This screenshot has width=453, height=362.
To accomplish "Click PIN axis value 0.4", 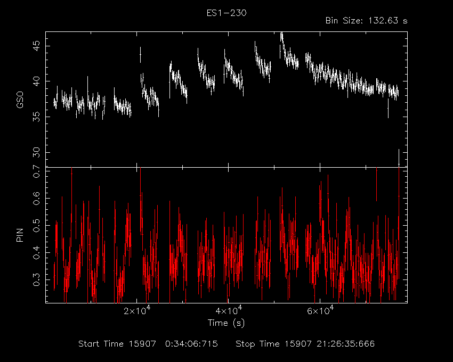I will click(36, 252).
